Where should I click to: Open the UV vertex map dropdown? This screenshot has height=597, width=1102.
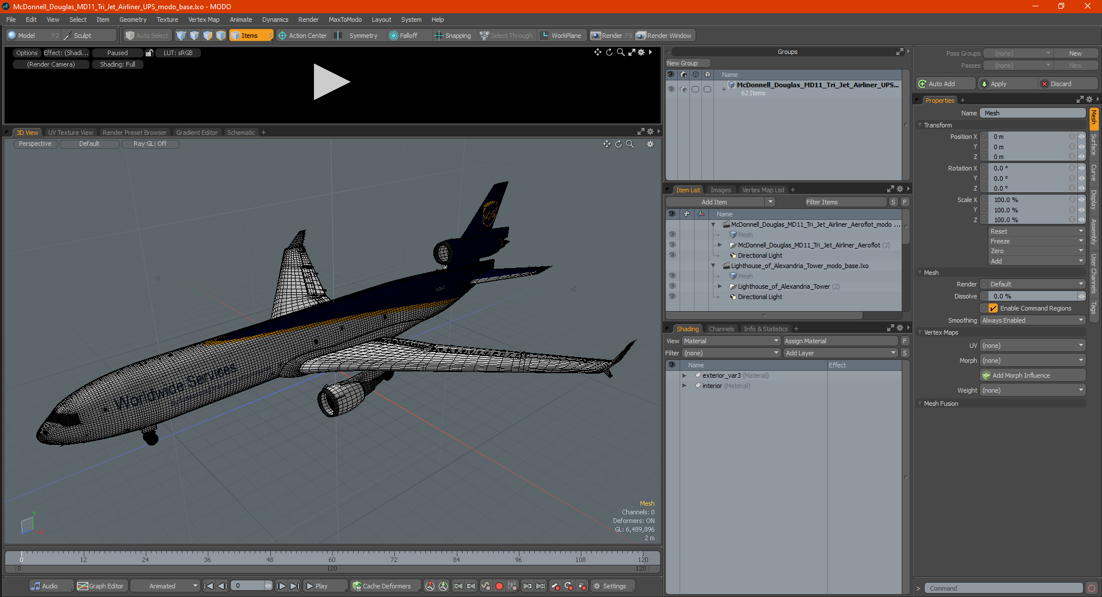point(1033,346)
